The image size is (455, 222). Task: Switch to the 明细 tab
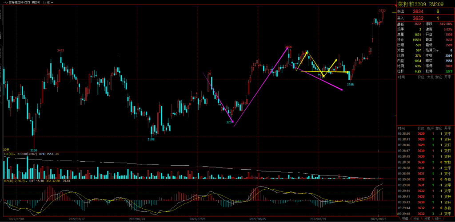pos(404,218)
